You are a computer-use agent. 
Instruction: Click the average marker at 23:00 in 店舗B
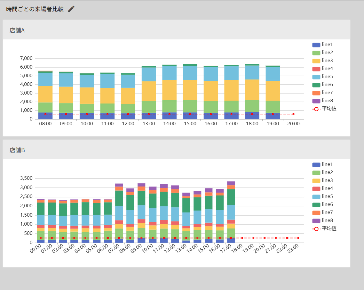pyautogui.click(x=298, y=238)
